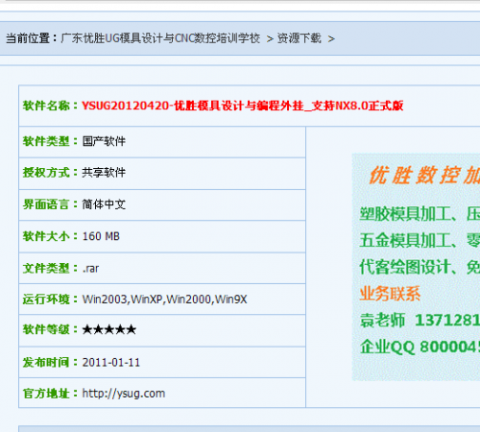Click the 当前位置 label
This screenshot has height=432, width=480.
point(32,38)
